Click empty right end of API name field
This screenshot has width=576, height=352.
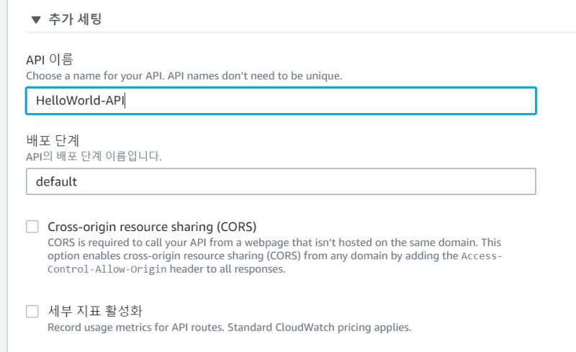(x=468, y=101)
